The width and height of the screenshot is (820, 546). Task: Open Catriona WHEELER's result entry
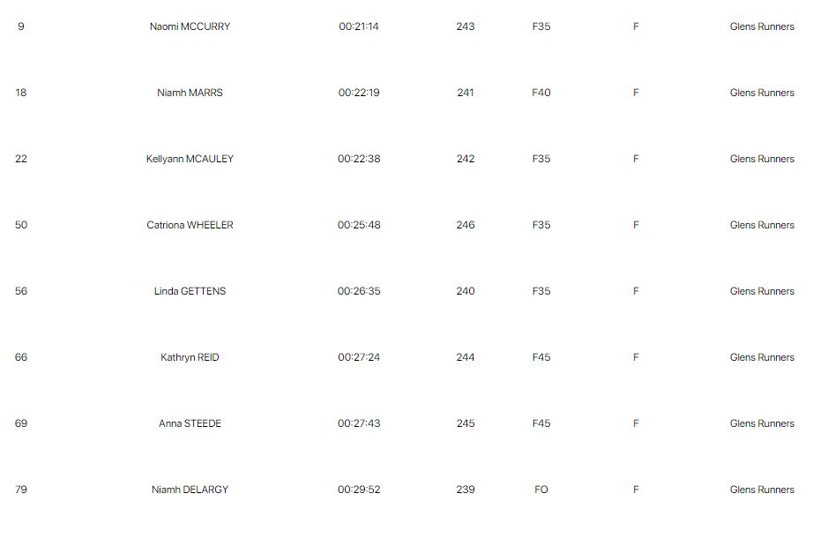point(190,225)
